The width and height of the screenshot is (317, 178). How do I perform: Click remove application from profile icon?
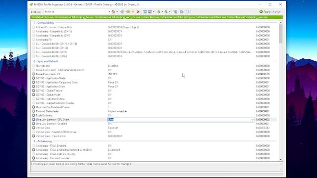tap(150, 12)
